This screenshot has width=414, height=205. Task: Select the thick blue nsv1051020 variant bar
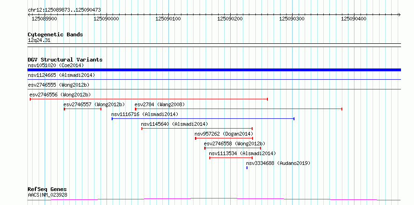(x=214, y=70)
